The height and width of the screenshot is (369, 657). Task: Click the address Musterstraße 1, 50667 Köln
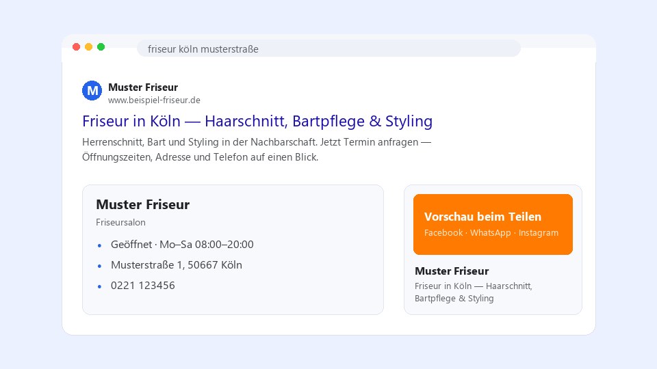[177, 265]
